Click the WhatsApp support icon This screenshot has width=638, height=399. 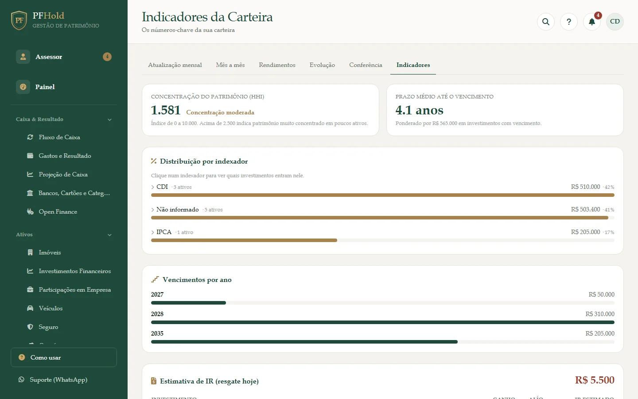(21, 379)
